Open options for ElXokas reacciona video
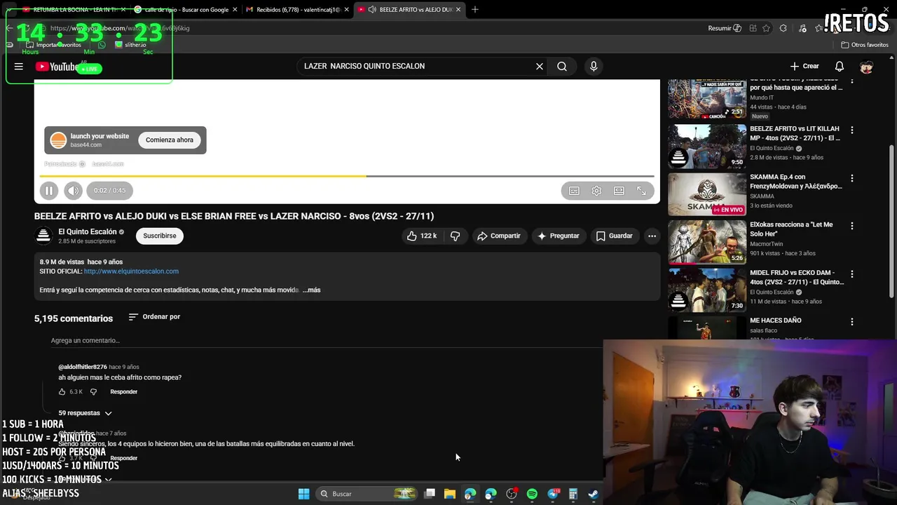The height and width of the screenshot is (505, 897). (852, 226)
